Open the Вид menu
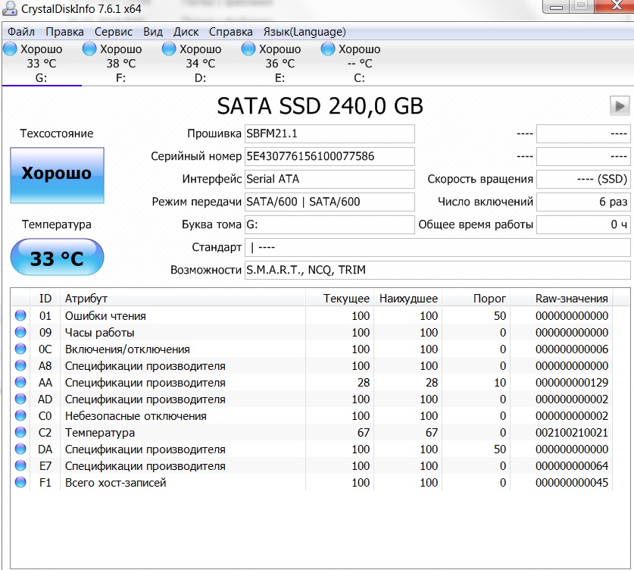The width and height of the screenshot is (634, 570). point(153,32)
